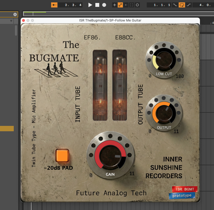Click the 'Twin Tube Type - Mic Amplifier' text
The width and height of the screenshot is (214, 210).
coord(33,128)
